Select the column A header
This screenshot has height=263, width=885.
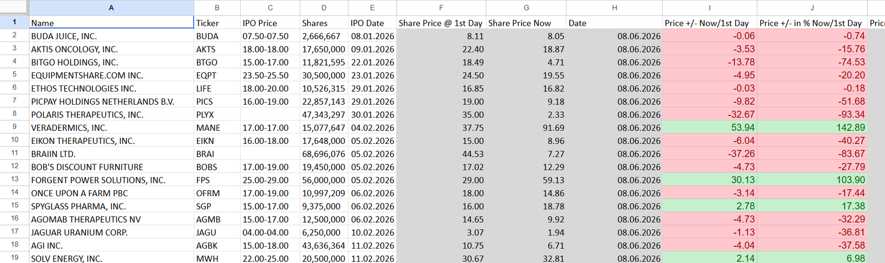pyautogui.click(x=111, y=8)
